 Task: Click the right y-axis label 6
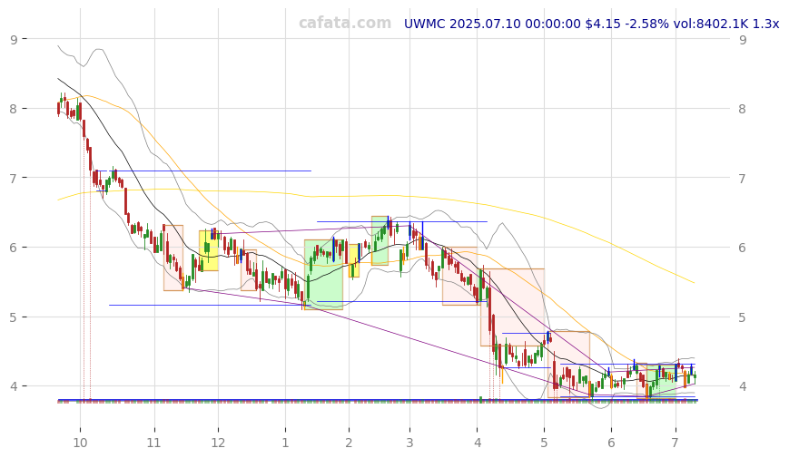pyautogui.click(x=742, y=248)
